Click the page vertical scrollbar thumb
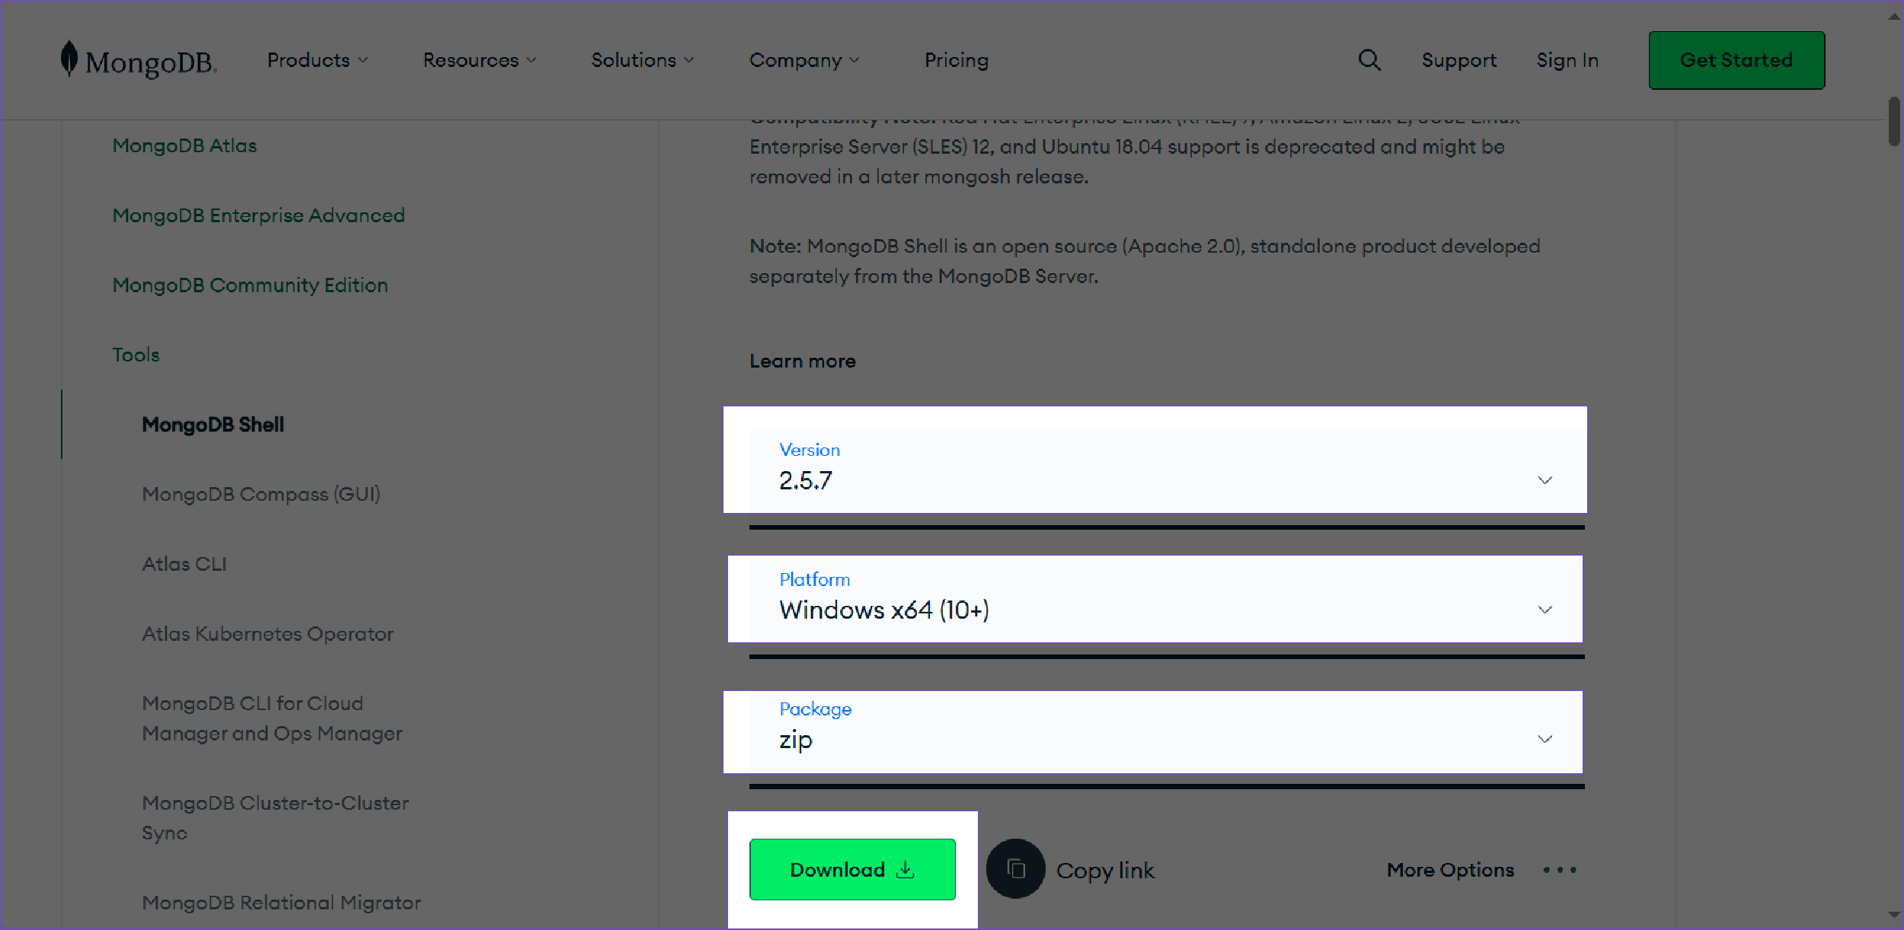This screenshot has height=930, width=1904. pos(1894,121)
